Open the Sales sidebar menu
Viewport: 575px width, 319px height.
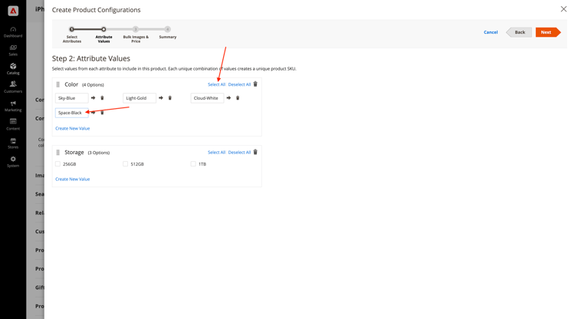[13, 51]
